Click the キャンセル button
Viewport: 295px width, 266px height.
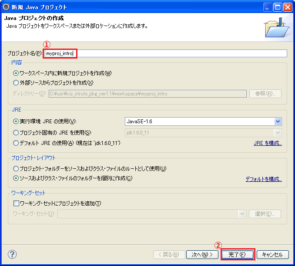click(x=273, y=255)
